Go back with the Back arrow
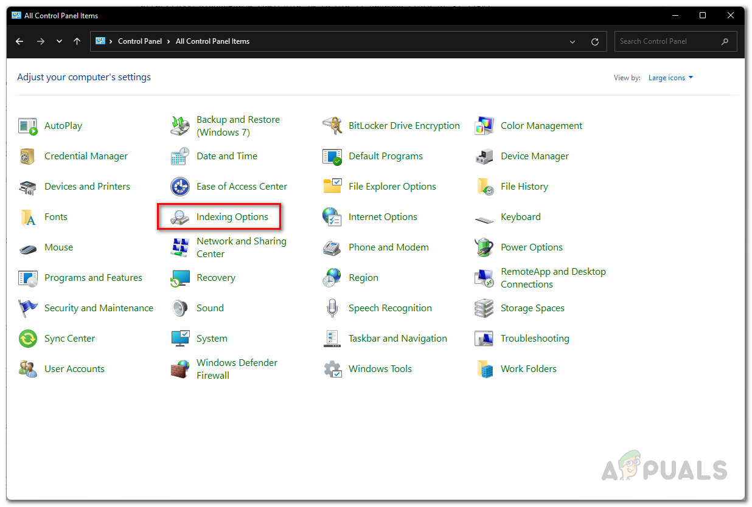752x507 pixels. pos(19,41)
